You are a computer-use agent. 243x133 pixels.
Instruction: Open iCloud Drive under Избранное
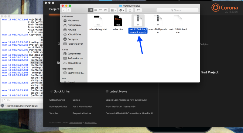(72, 34)
